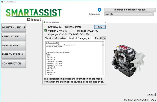Click the SMARTASSIST cube icon in dialog
157x102 pixels.
tap(46, 30)
